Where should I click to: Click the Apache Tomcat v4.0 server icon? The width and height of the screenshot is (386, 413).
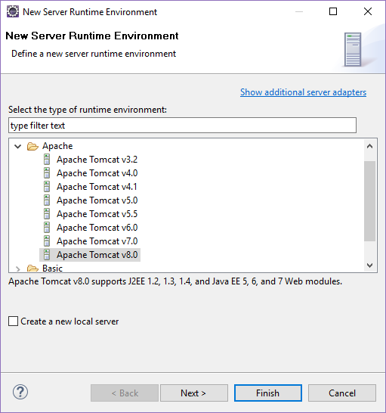[47, 173]
